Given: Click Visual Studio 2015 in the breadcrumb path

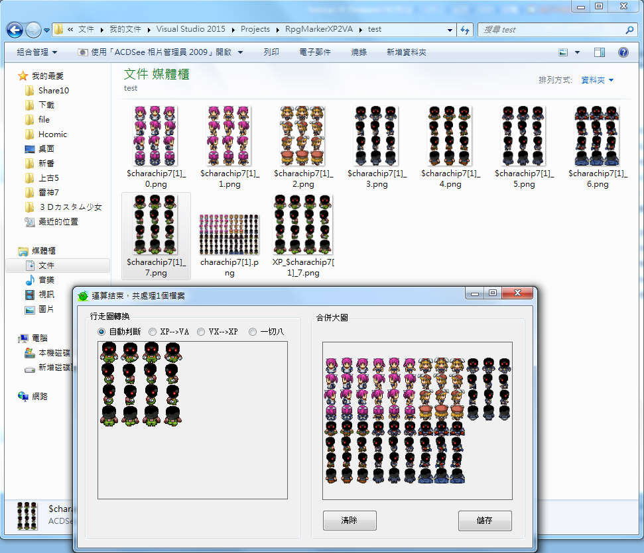Looking at the screenshot, I should point(190,29).
